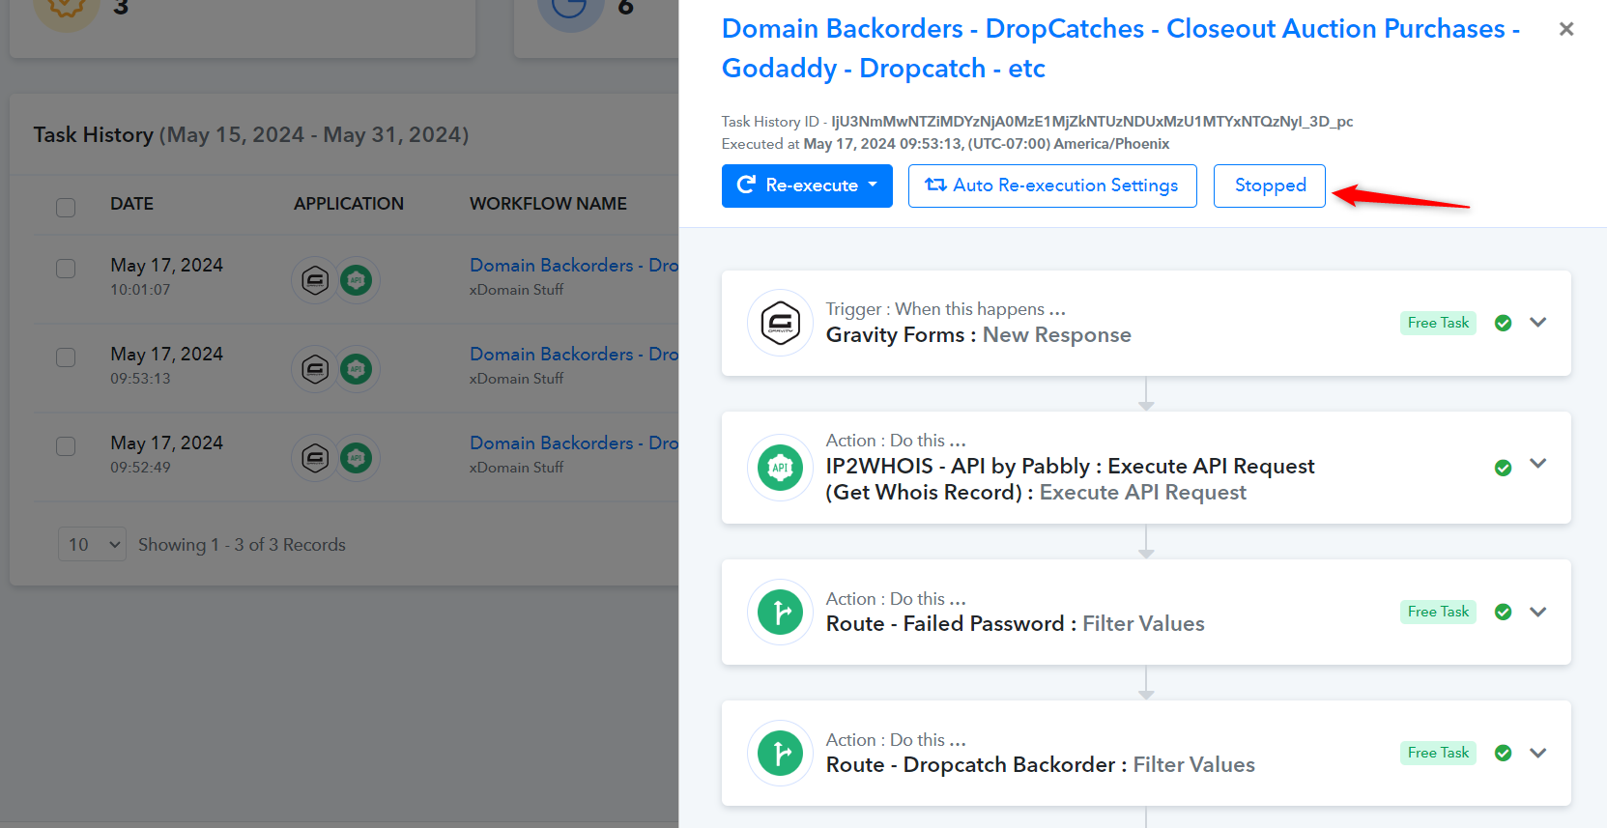Close the task history detail panel
This screenshot has height=828, width=1607.
(1566, 29)
